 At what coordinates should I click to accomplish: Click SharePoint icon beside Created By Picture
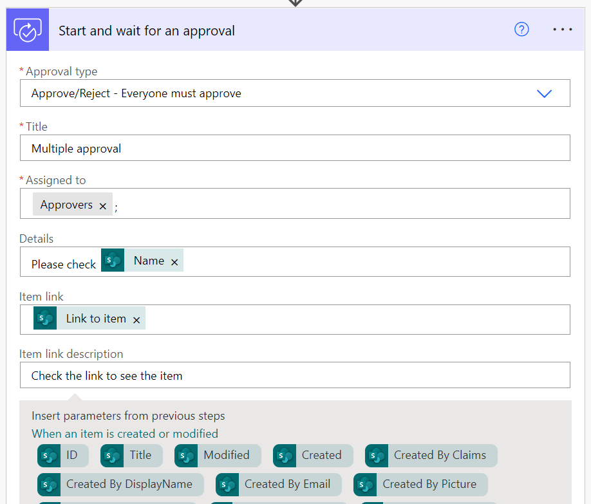(365, 485)
